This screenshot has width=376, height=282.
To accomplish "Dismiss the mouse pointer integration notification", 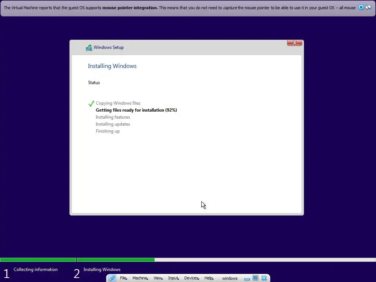I will click(x=361, y=7).
